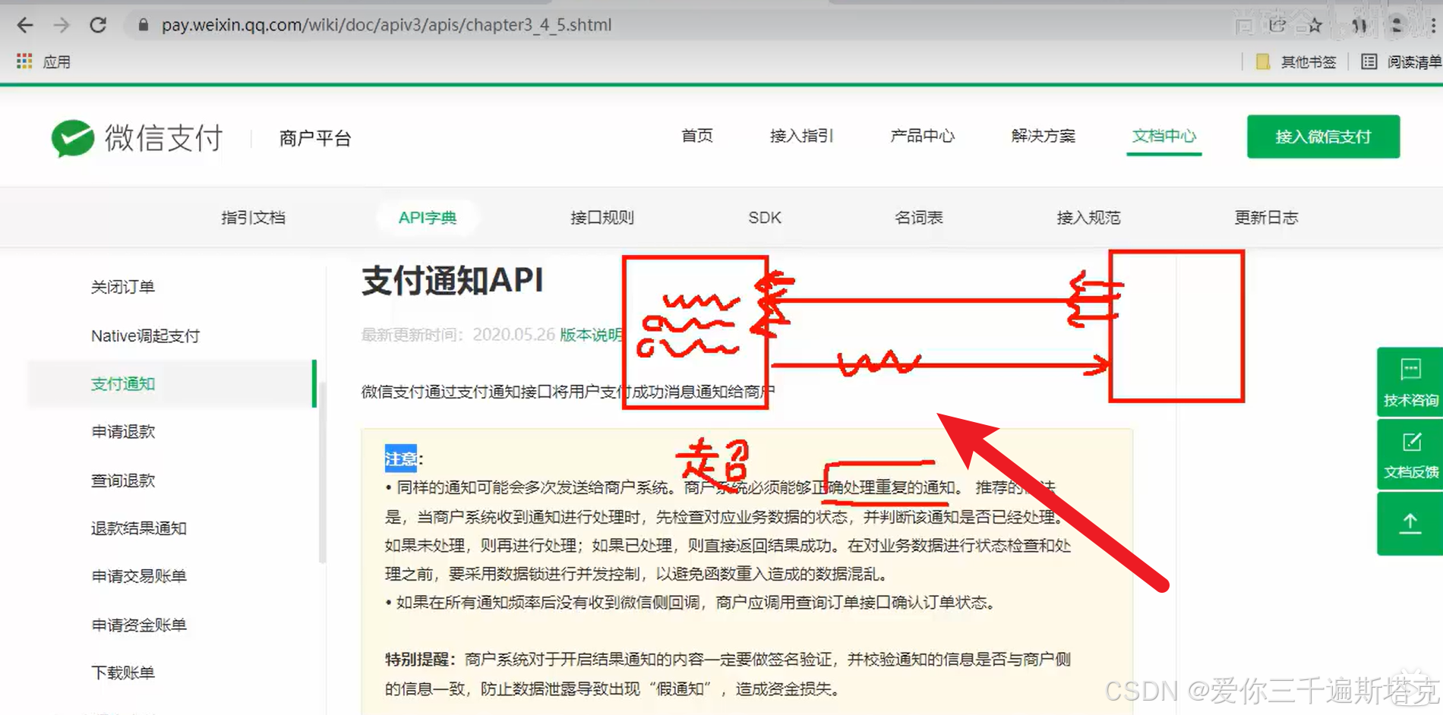Open the 应用 apps grid shortcut
Screen dimensions: 1443x715
[x=43, y=61]
